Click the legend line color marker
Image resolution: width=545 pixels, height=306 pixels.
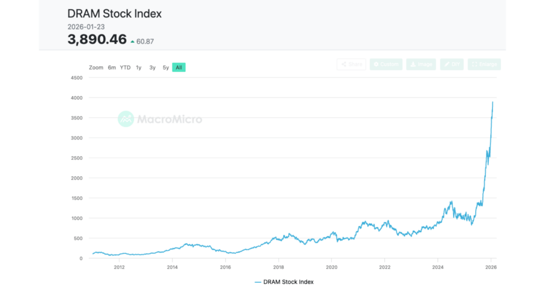[x=258, y=282]
